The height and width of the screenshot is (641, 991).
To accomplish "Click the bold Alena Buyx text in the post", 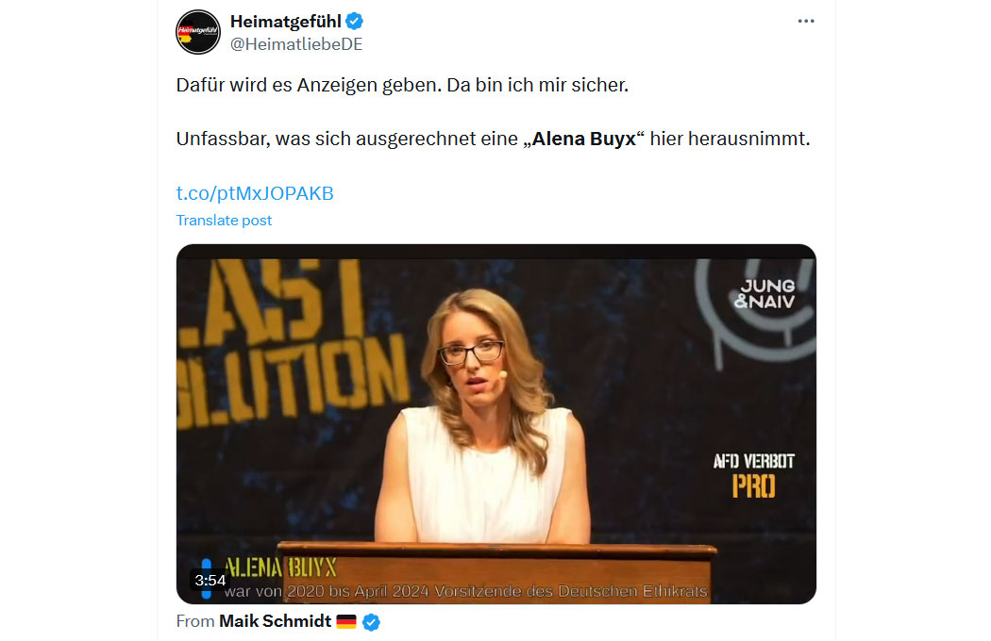I will pyautogui.click(x=583, y=139).
